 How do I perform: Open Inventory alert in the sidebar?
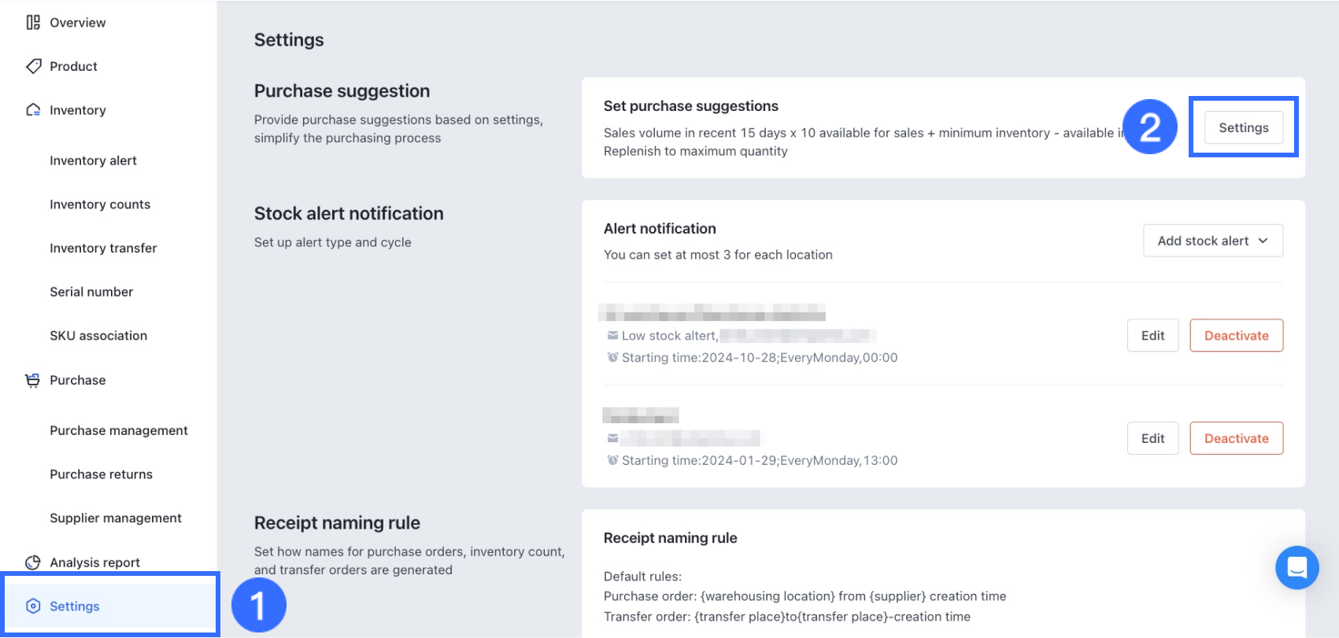click(x=93, y=160)
